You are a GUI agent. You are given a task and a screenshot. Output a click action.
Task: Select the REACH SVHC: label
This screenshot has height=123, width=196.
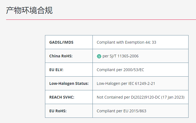point(62,97)
